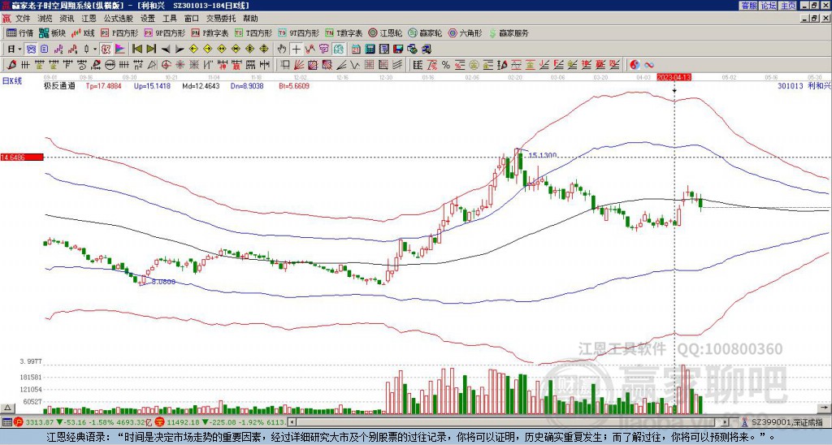Click the Md=12.4643 indicator value
Screen dimensions: 832x445
coord(201,85)
